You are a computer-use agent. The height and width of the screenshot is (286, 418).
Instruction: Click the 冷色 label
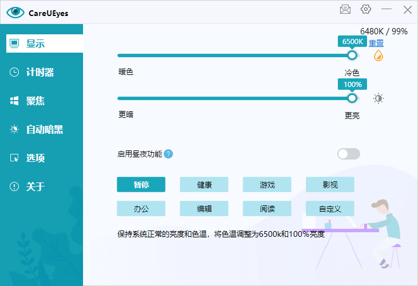pos(352,73)
